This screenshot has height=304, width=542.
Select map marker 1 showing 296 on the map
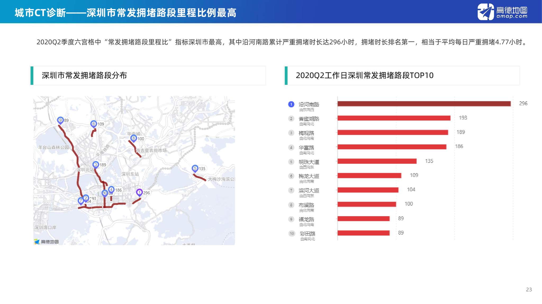pos(139,193)
